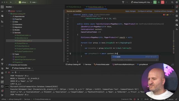Open the Database tool window icon
This screenshot has width=179, height=101.
(177, 16)
